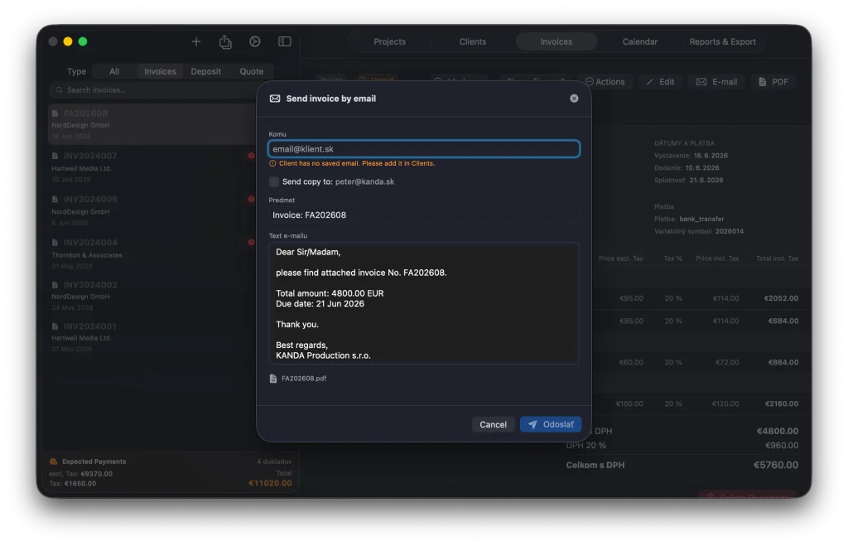848x546 pixels.
Task: Select invoice INV2024004 Thornton & Associates
Action: [x=153, y=254]
